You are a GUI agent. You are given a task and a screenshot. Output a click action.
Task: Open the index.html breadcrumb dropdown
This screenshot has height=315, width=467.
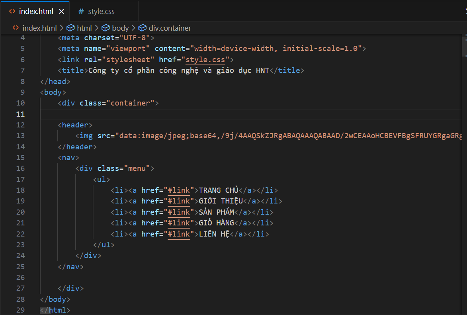39,28
